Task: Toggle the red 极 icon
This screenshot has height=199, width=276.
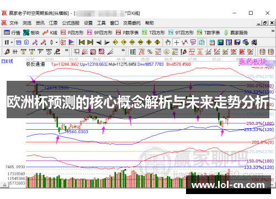Action: click(63, 42)
